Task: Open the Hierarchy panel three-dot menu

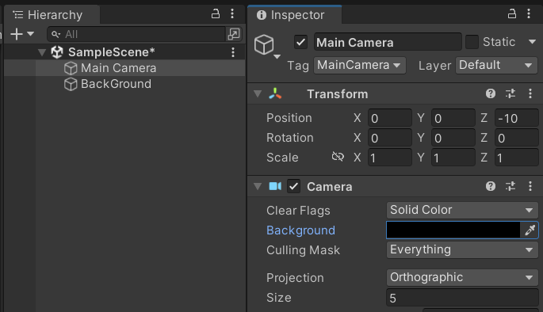Action: (x=232, y=13)
